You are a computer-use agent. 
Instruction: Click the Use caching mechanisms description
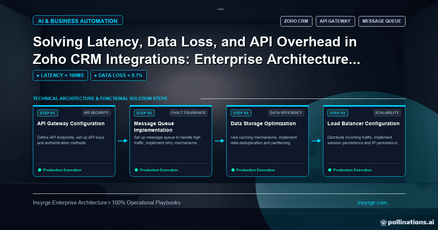pos(264,140)
